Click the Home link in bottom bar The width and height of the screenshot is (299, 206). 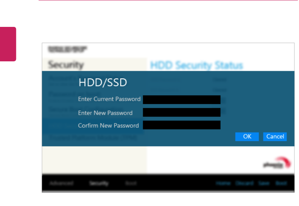(x=223, y=183)
